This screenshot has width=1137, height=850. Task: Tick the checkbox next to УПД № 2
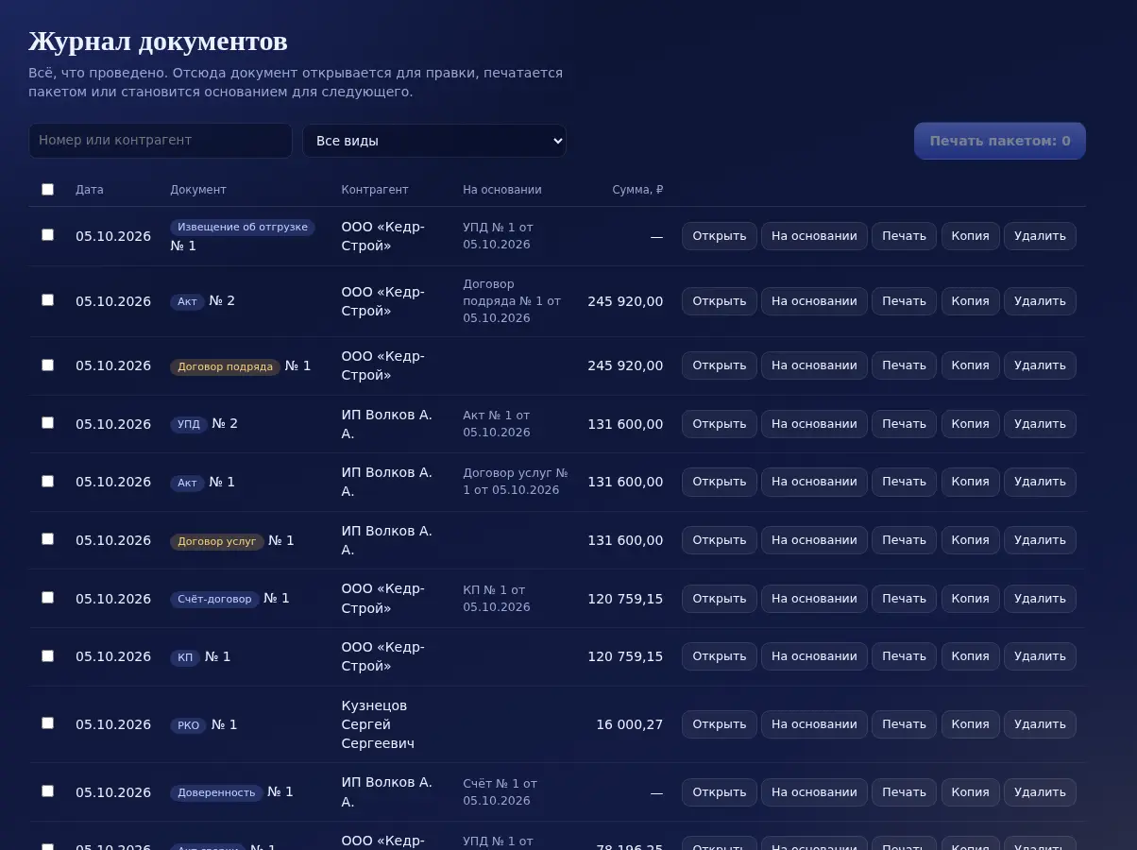point(48,423)
